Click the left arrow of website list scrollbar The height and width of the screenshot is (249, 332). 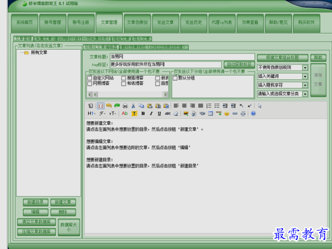89,94
